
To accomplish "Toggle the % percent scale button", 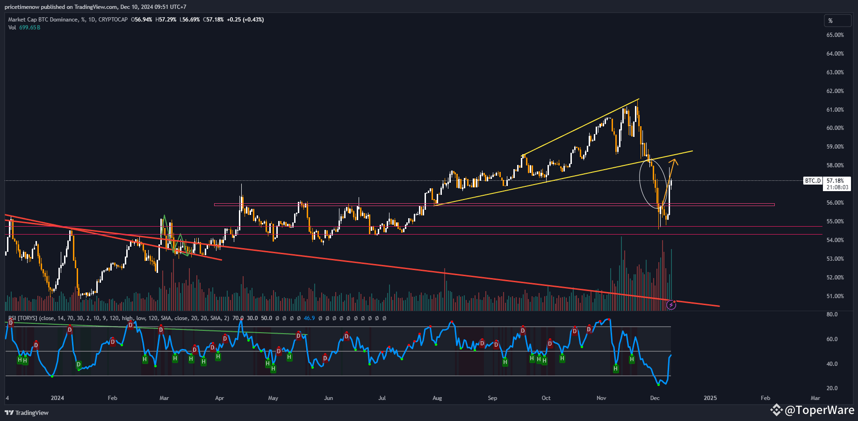I will click(x=837, y=21).
